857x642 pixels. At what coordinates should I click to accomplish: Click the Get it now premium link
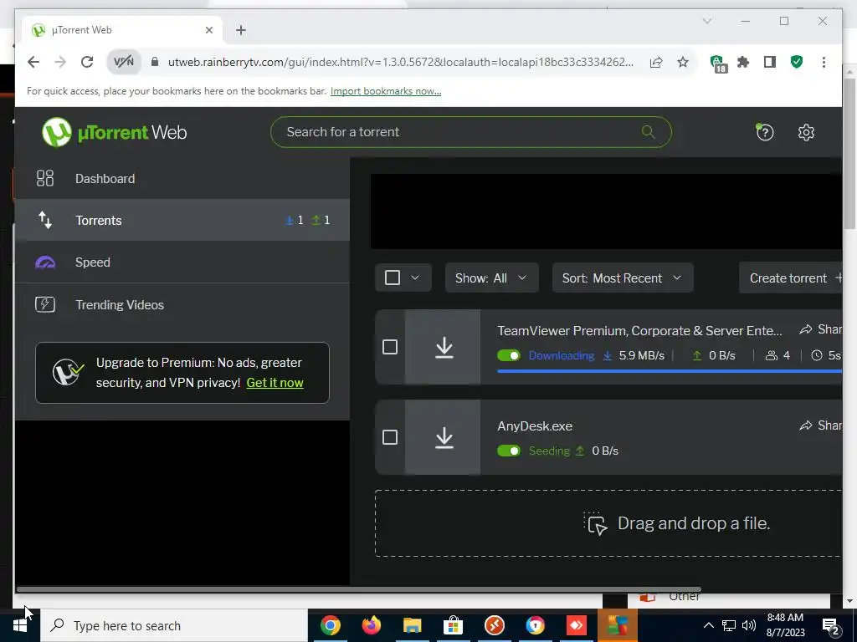[275, 383]
